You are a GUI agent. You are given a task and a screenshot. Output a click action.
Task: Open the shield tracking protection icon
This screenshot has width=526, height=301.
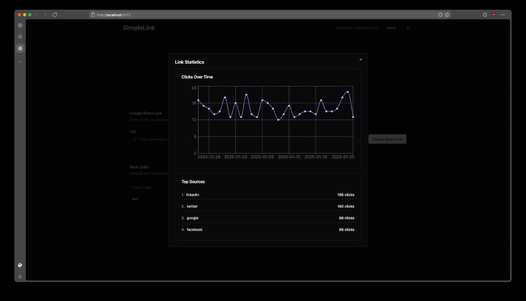[x=440, y=15]
